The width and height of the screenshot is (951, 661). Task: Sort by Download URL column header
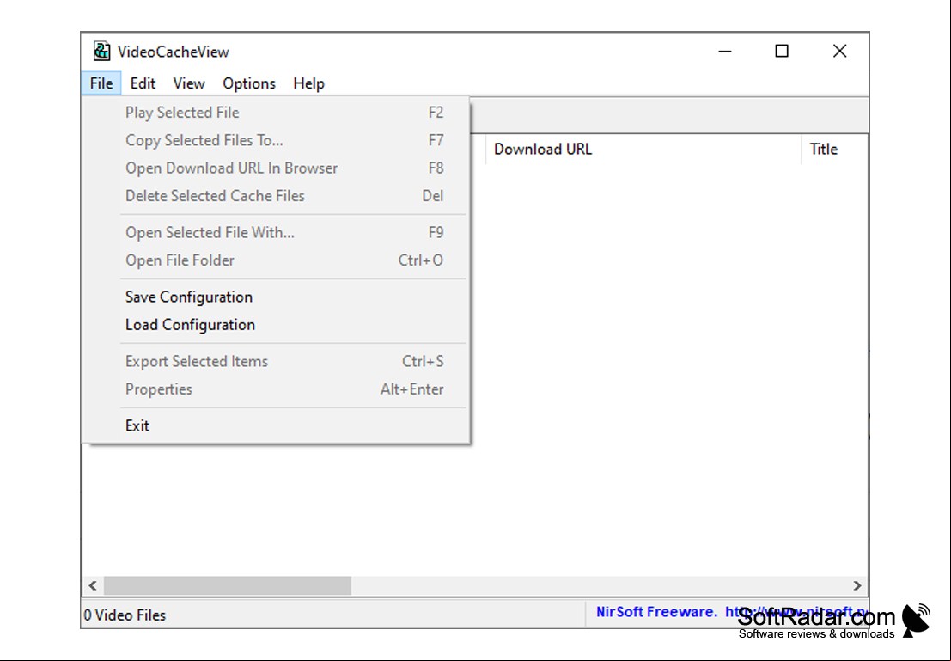tap(643, 150)
